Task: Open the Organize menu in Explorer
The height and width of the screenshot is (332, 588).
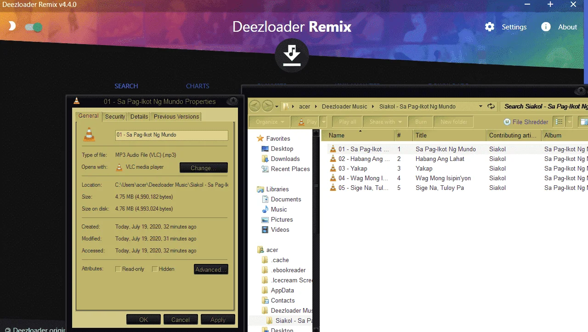Action: 269,122
